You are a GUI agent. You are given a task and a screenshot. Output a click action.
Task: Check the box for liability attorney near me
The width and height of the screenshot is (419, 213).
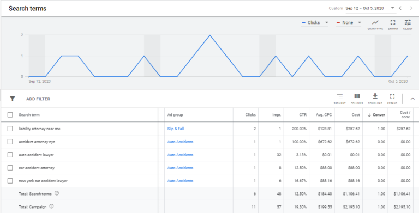point(10,129)
